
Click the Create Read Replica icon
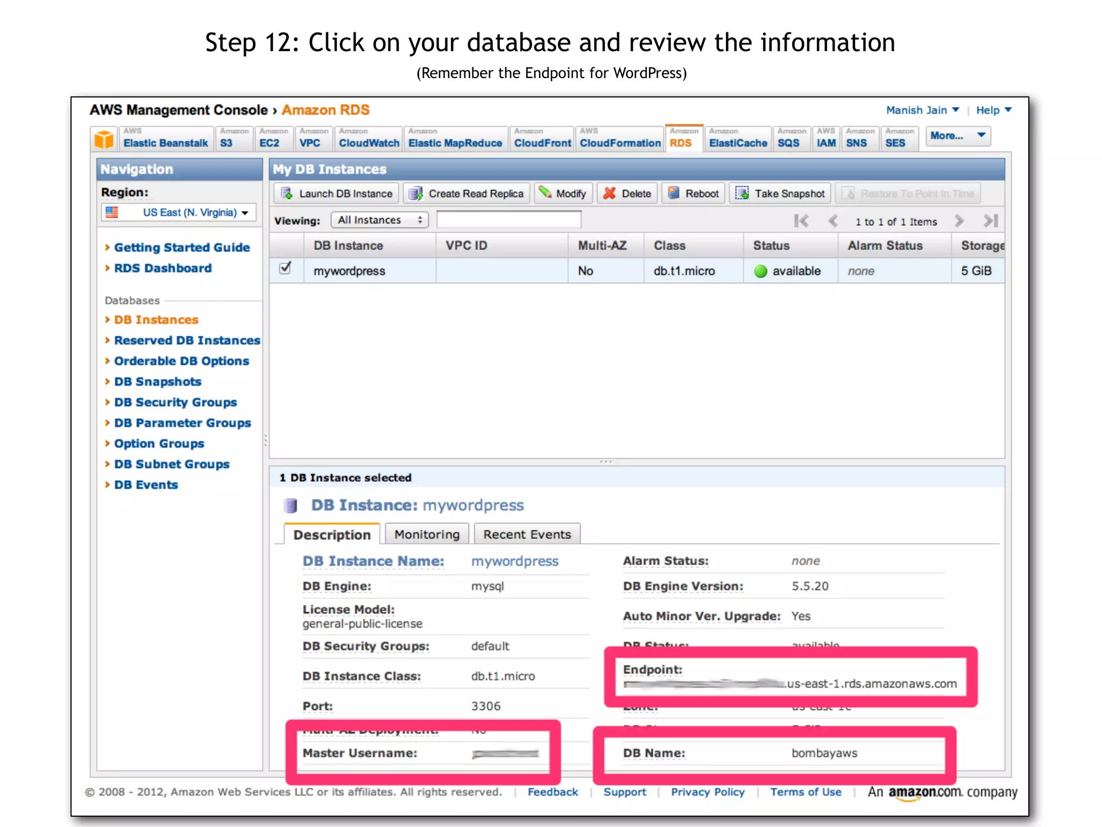(415, 193)
